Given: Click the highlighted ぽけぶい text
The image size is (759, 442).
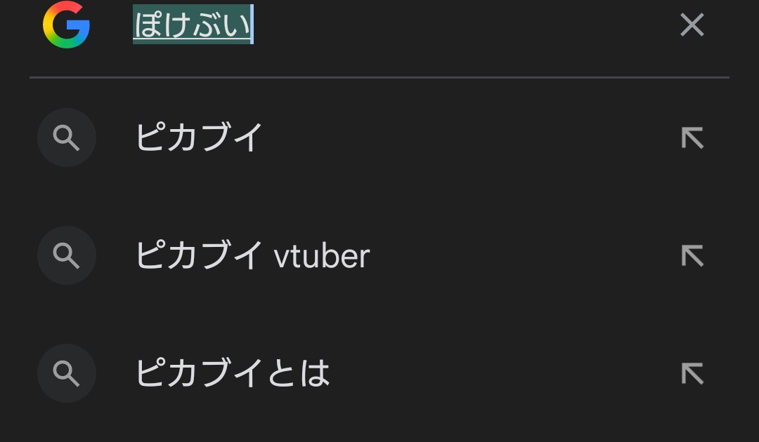Looking at the screenshot, I should click(x=191, y=25).
